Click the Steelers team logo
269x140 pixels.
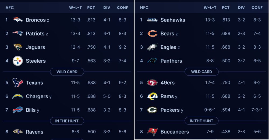pos(18,61)
